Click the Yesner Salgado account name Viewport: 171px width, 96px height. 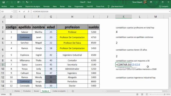coord(137,2)
